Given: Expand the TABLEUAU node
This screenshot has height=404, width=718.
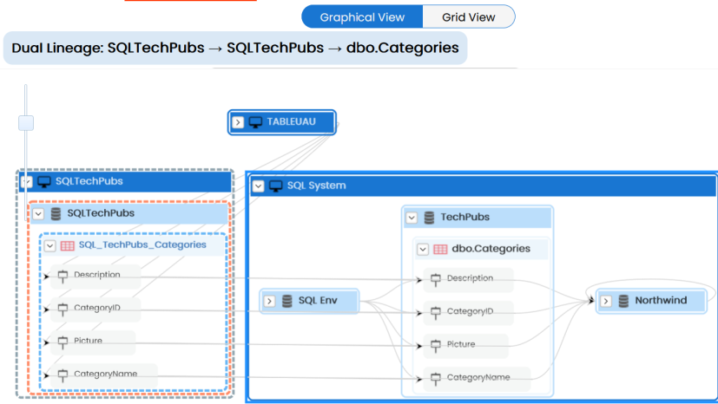Looking at the screenshot, I should (x=238, y=122).
